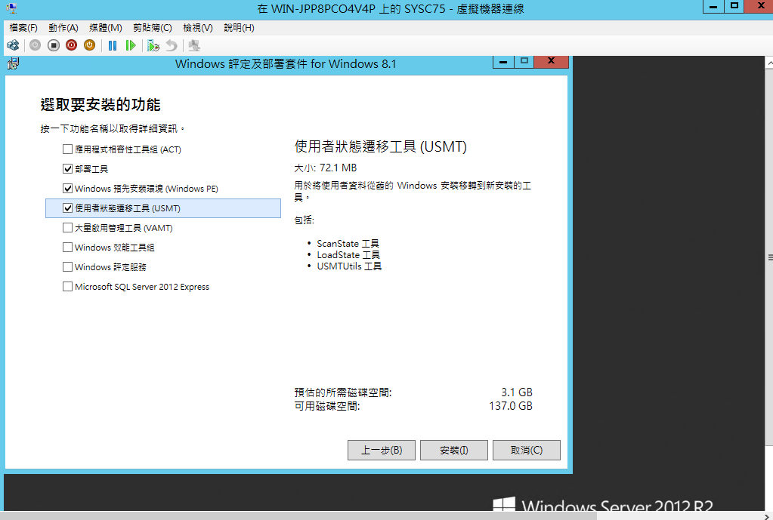Uncheck the Windows 預先安裝環境 (Windows PE) checkbox
This screenshot has height=520, width=773.
pos(67,189)
